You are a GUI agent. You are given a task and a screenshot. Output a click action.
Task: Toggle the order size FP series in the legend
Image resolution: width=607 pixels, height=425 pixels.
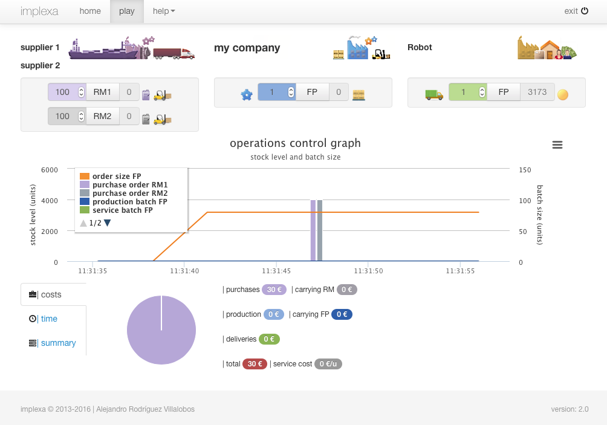tap(116, 177)
